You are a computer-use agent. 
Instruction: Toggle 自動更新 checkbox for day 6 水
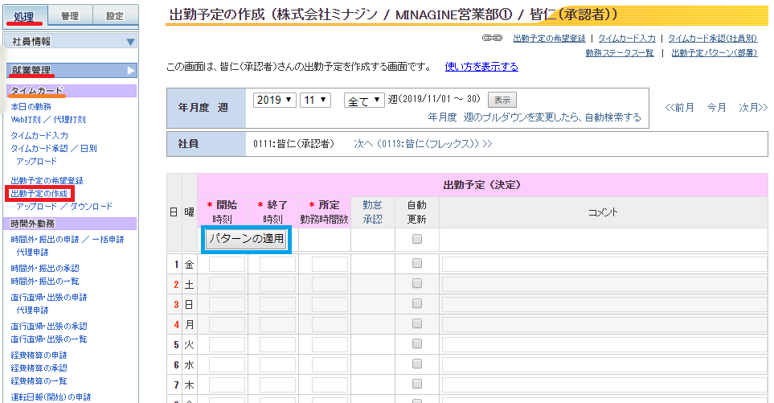[x=417, y=364]
